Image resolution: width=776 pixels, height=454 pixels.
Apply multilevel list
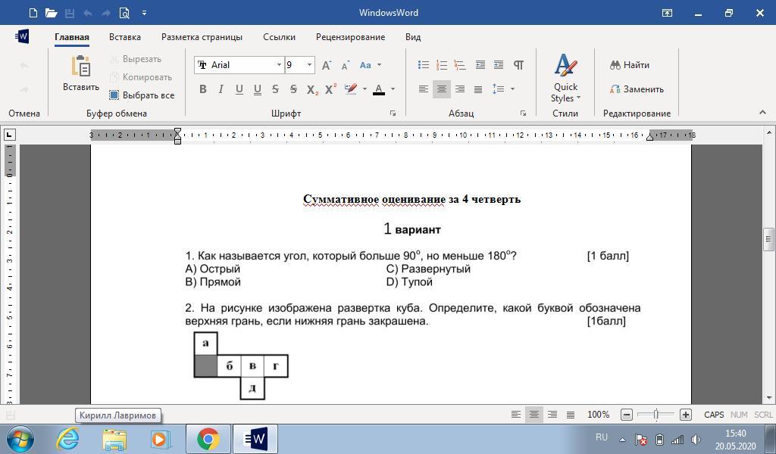pyautogui.click(x=460, y=65)
